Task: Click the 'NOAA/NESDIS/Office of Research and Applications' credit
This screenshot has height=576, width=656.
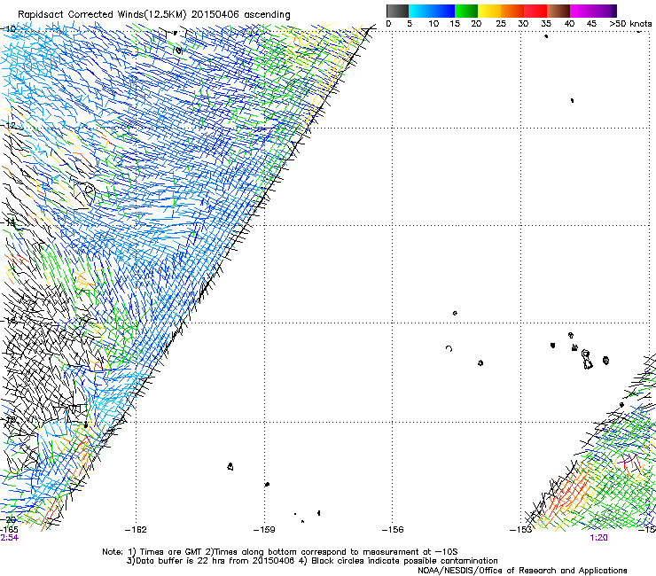Action: pos(522,571)
